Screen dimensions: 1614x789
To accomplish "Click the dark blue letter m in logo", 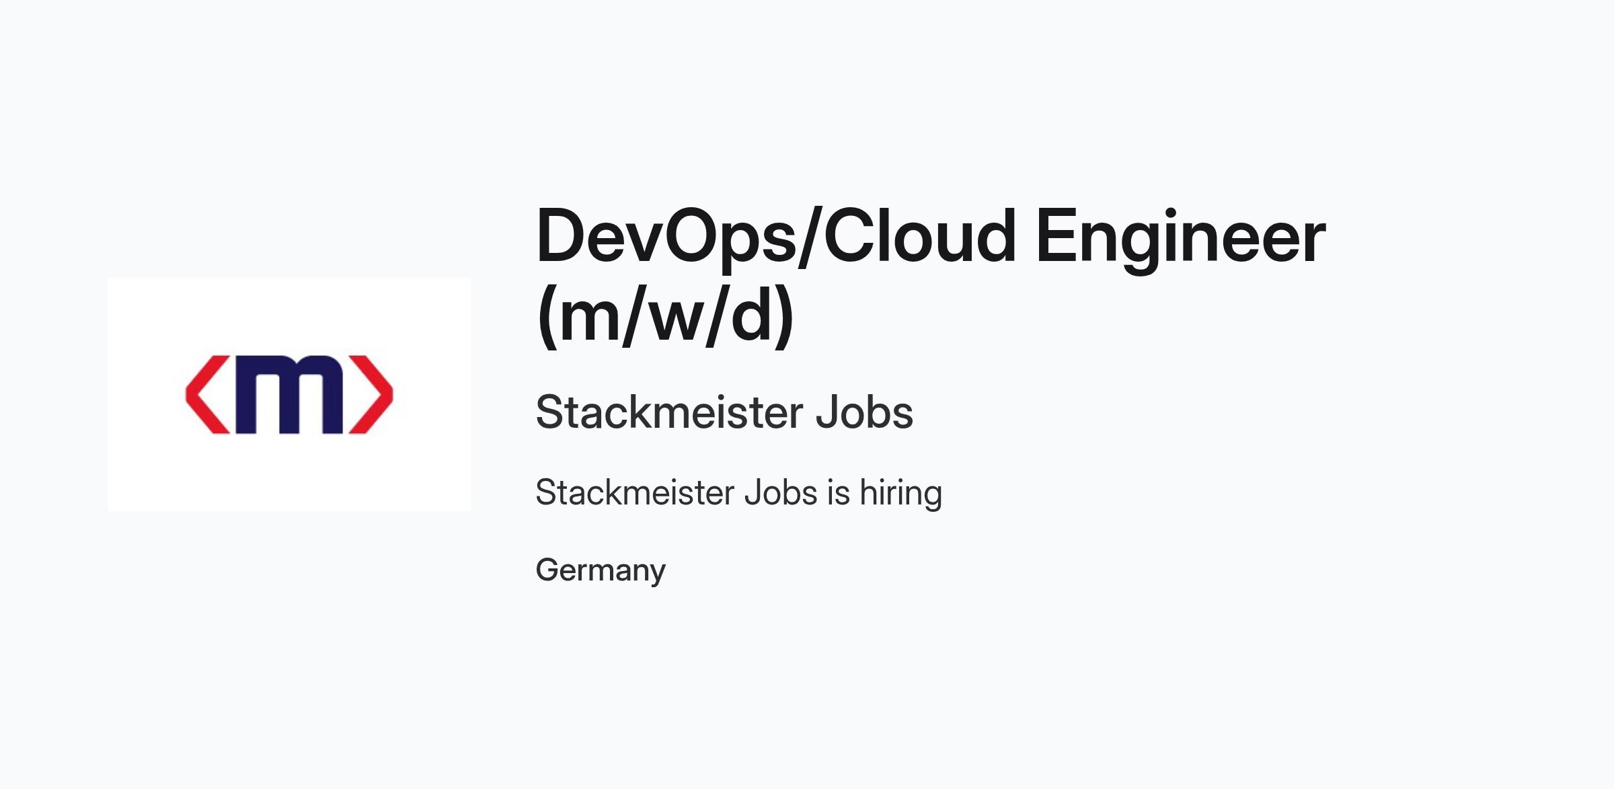I will click(x=289, y=394).
